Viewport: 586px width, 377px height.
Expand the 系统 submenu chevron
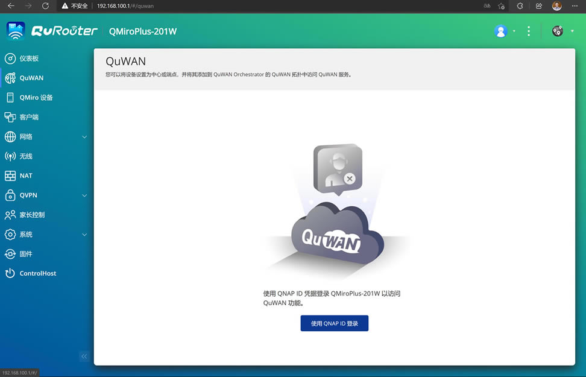click(x=84, y=235)
